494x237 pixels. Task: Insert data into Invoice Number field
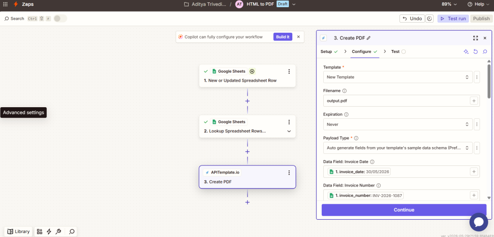tap(474, 195)
